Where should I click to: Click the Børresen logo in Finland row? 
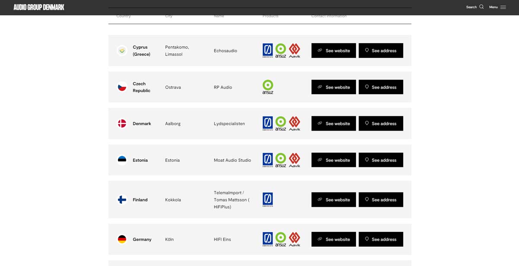[268, 200]
